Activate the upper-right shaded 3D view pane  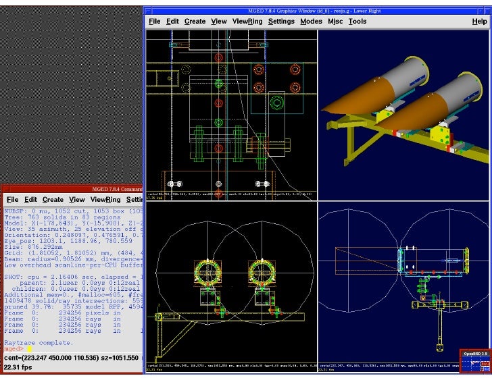(x=404, y=115)
